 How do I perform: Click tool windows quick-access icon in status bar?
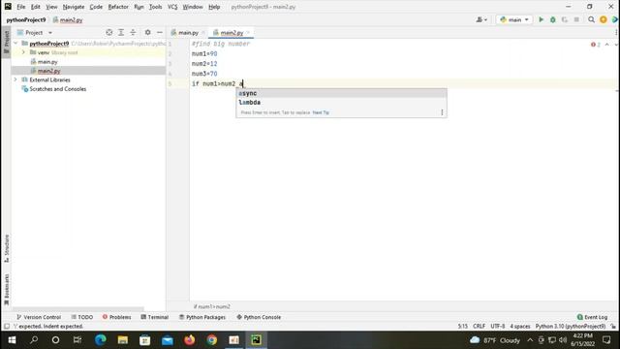[7, 327]
